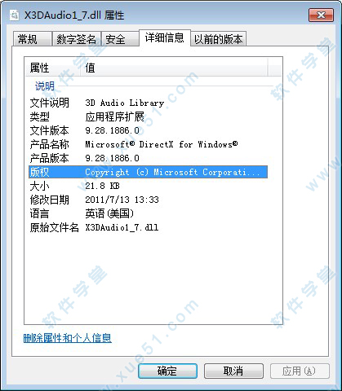
Task: Click the 取消 button
Action: point(233,371)
